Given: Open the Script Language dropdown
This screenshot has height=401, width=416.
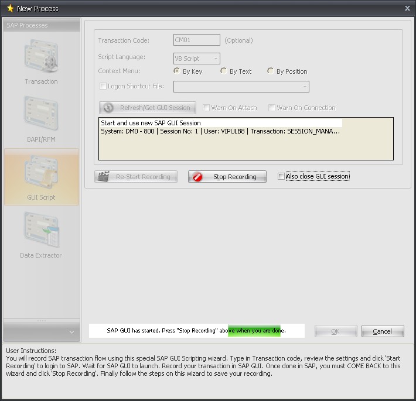Looking at the screenshot, I should (x=216, y=59).
